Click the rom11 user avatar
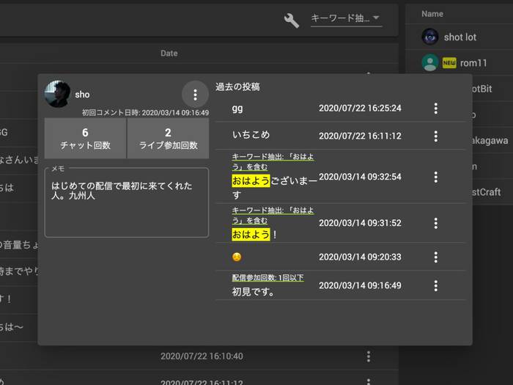513x385 pixels. pyautogui.click(x=430, y=62)
